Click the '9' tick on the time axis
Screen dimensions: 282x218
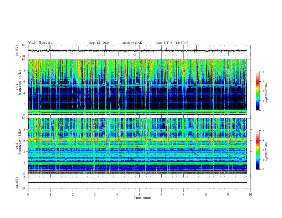[x=228, y=194]
